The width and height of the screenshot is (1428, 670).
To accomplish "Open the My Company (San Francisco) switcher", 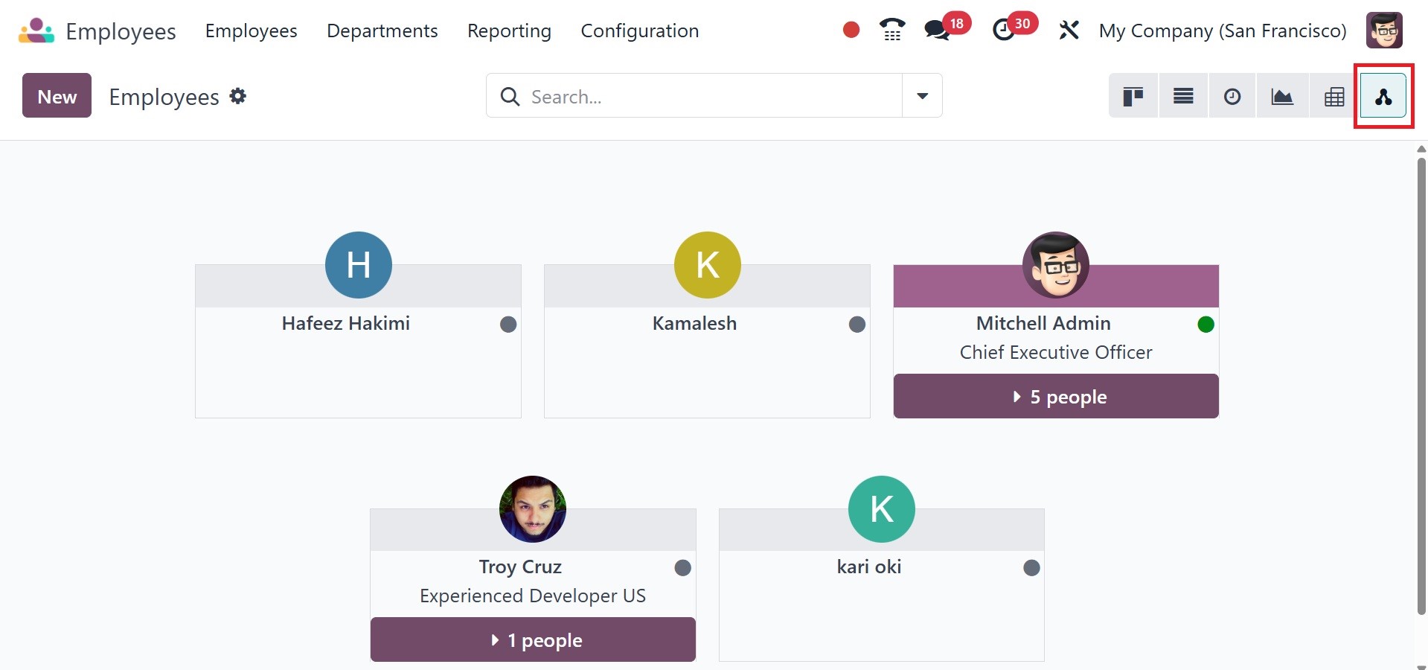I will 1223,31.
